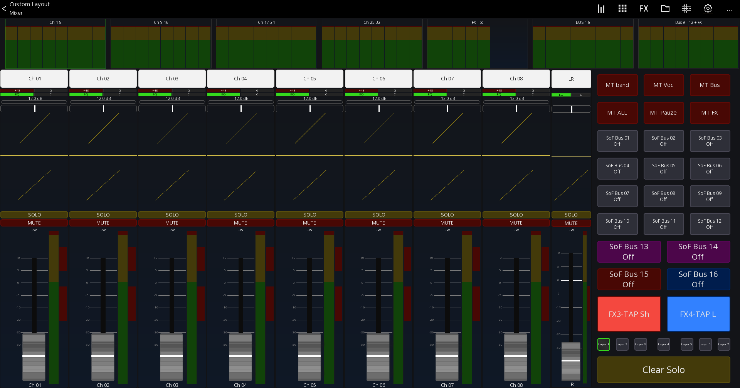740x388 pixels.
Task: Activate the MT band mute group
Action: click(617, 85)
